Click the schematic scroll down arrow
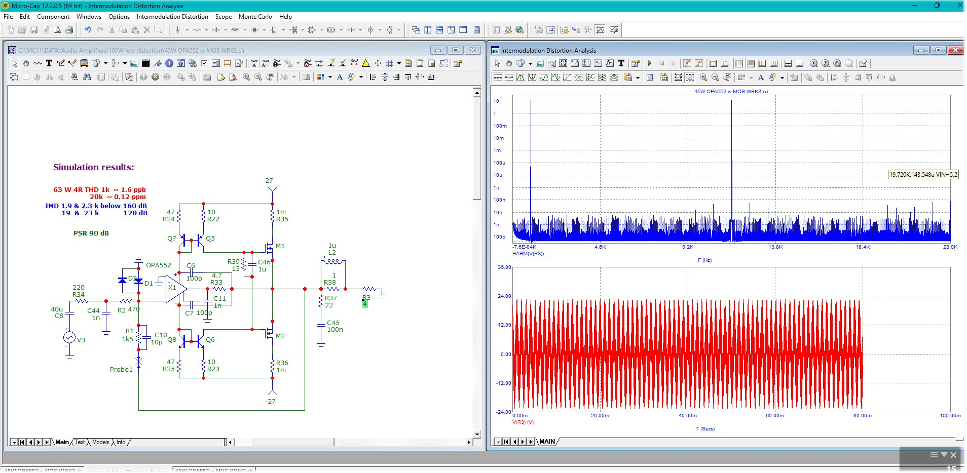The height and width of the screenshot is (473, 967). (x=477, y=434)
